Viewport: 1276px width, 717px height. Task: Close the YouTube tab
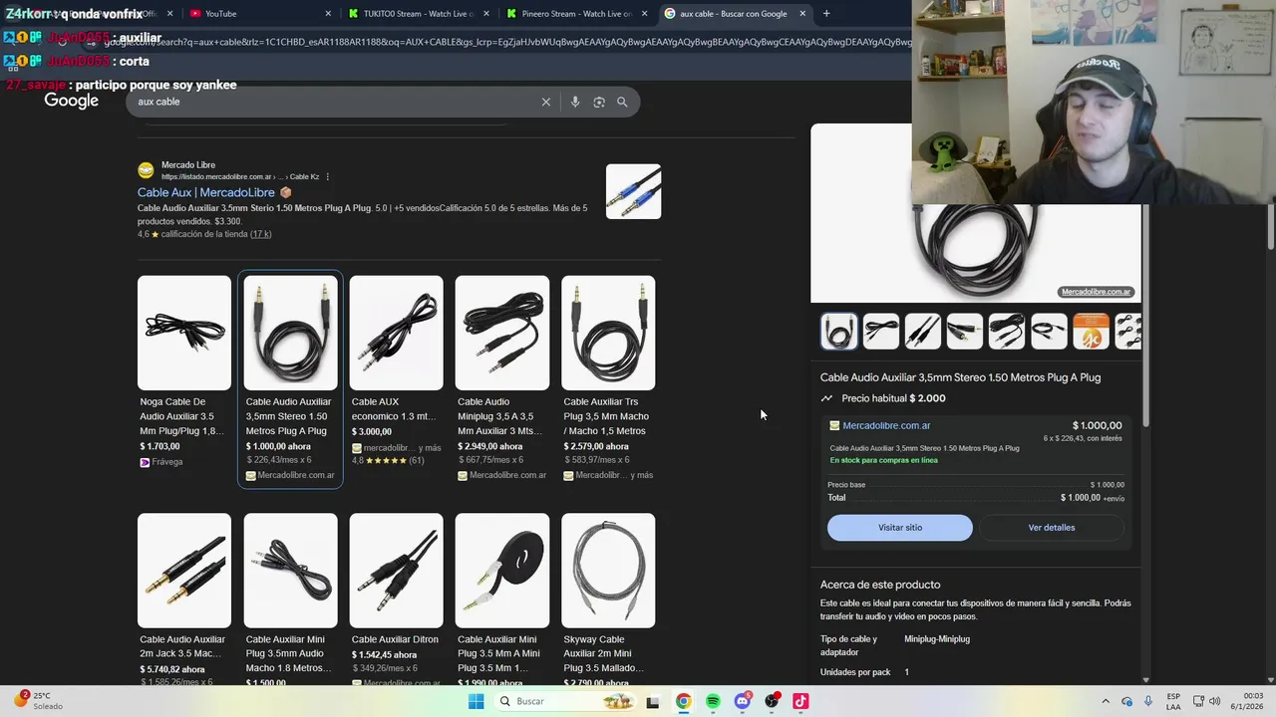328,14
